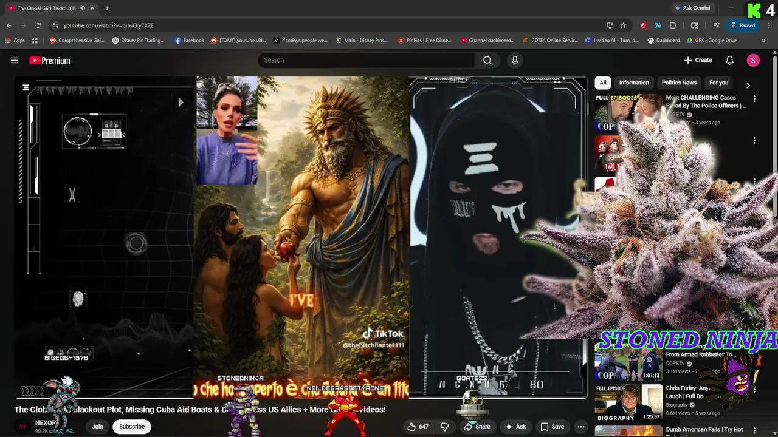Open CDTFA Online Services bookmark
Viewport: 778px width, 437px height.
551,41
